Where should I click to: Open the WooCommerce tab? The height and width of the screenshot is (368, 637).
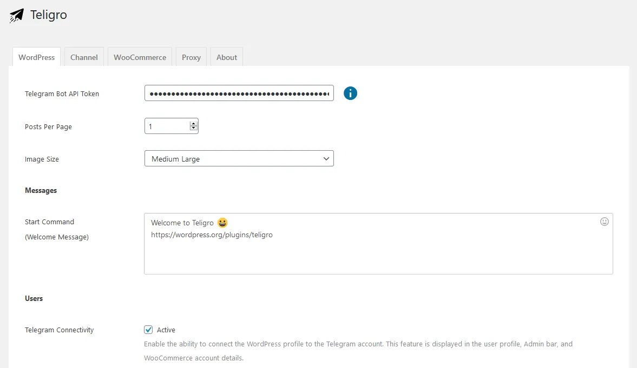[x=140, y=57]
